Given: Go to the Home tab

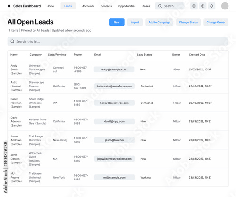Looking at the screenshot, I should [50, 6].
